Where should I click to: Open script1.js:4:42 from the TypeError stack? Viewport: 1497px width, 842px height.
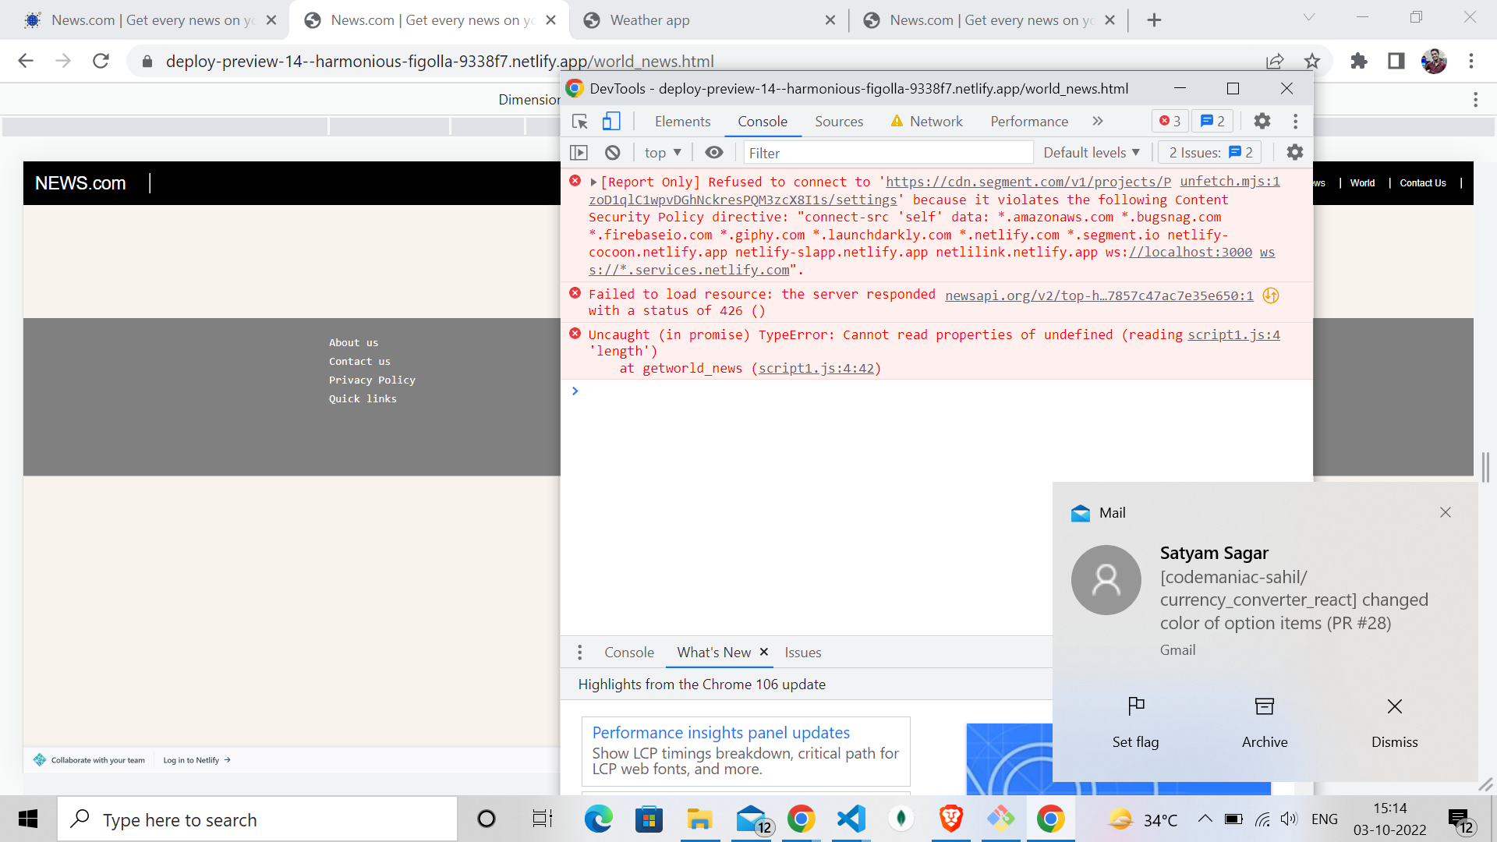click(816, 368)
